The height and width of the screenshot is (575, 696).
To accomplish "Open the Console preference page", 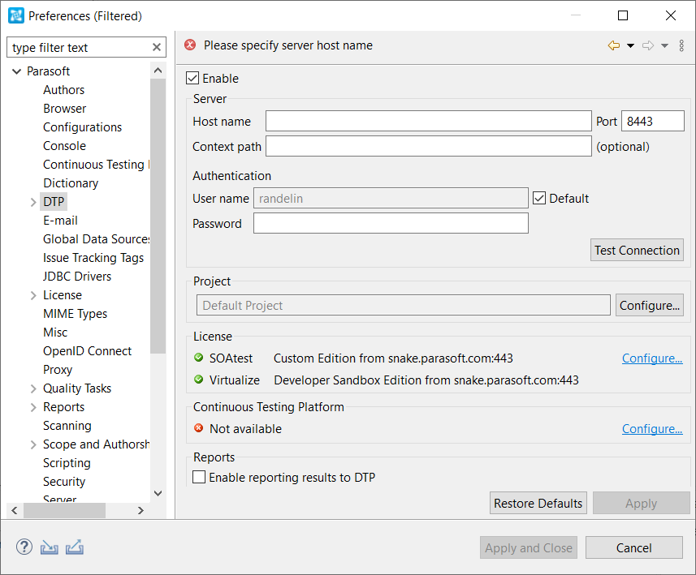I will [64, 146].
